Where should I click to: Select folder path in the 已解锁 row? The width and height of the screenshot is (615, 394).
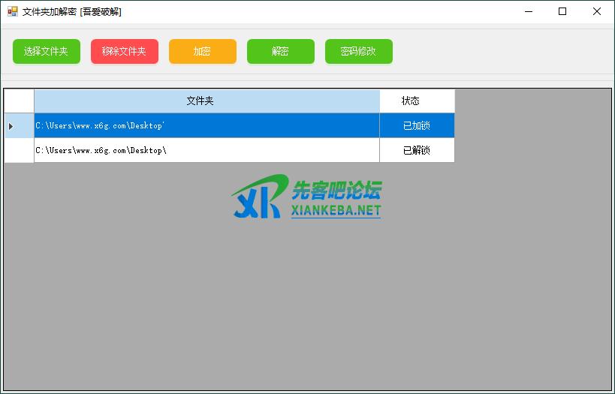point(207,150)
